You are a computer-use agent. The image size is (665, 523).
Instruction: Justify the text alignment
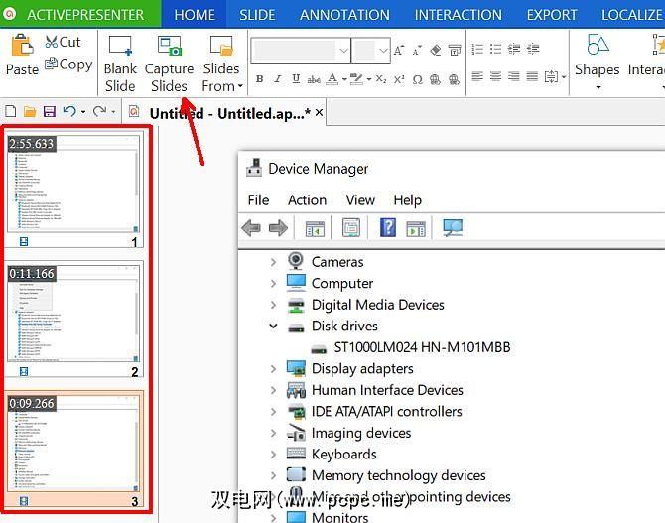(x=532, y=76)
